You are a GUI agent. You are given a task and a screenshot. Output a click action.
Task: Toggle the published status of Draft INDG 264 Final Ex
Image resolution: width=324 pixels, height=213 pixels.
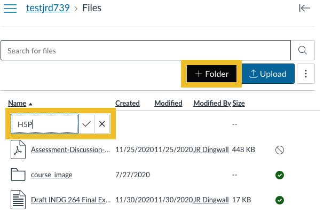pyautogui.click(x=280, y=200)
